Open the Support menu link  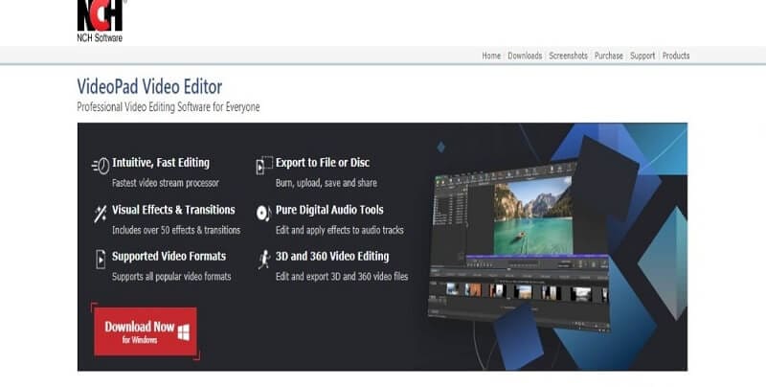[x=642, y=56]
